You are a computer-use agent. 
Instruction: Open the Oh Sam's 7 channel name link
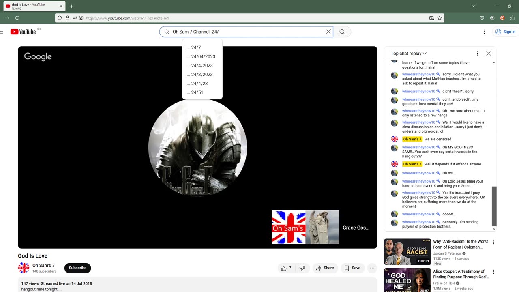[x=43, y=266]
